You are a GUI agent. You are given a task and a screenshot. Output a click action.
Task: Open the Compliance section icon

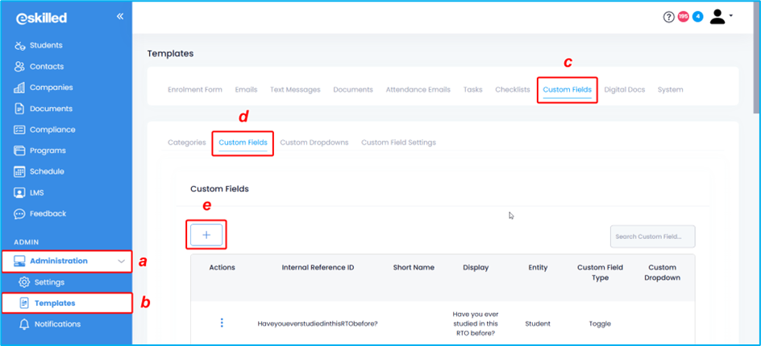20,130
